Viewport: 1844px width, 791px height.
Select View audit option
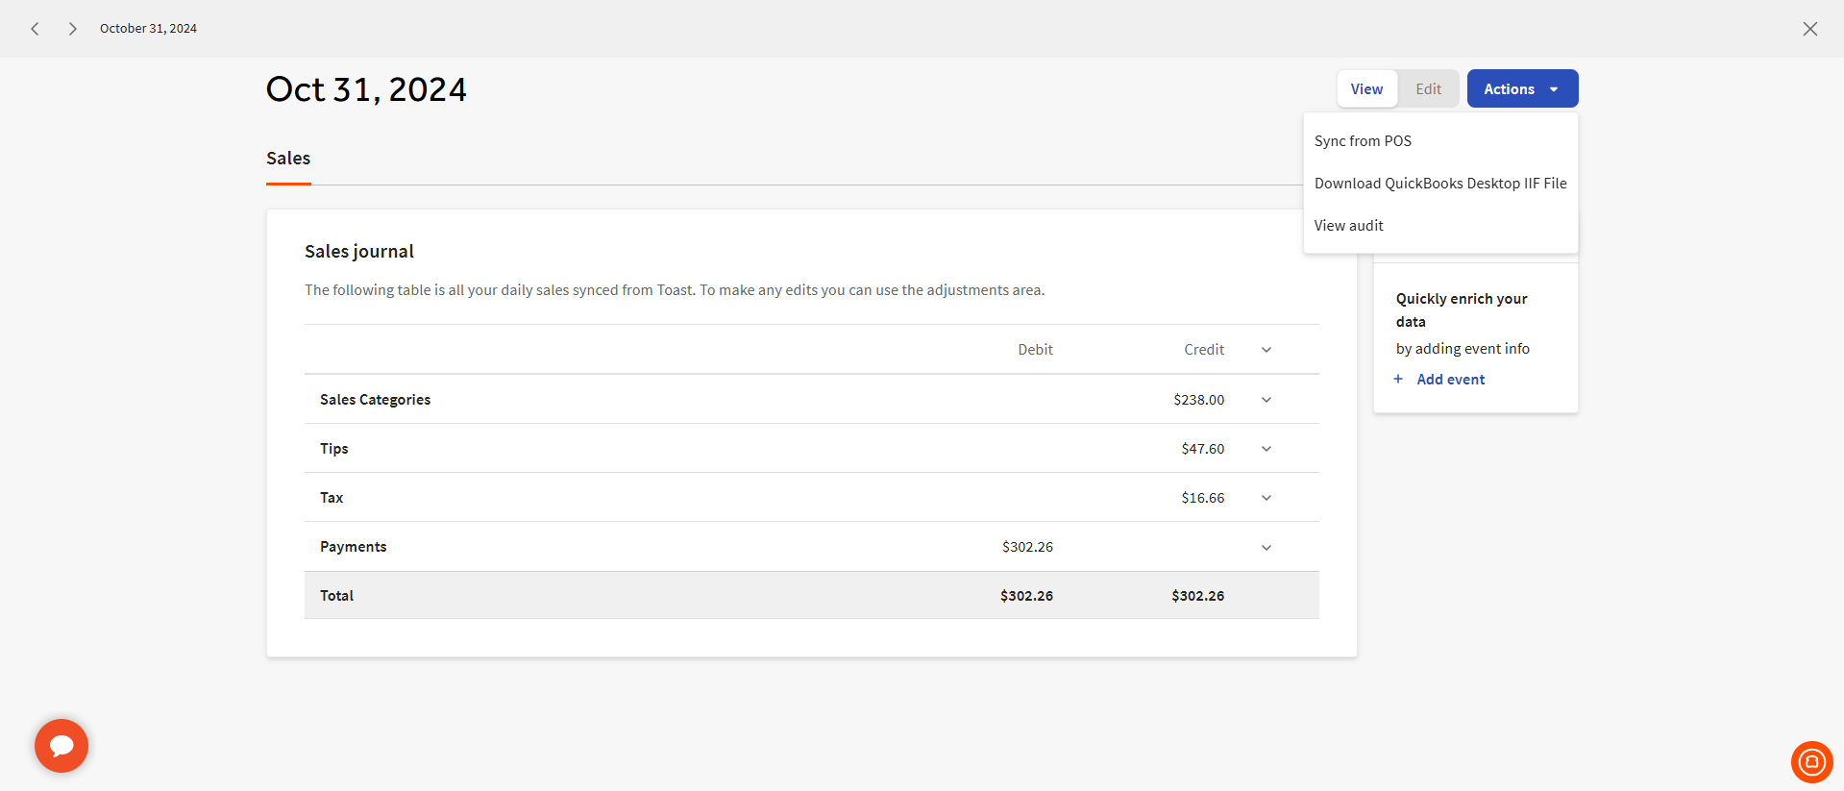click(1348, 226)
